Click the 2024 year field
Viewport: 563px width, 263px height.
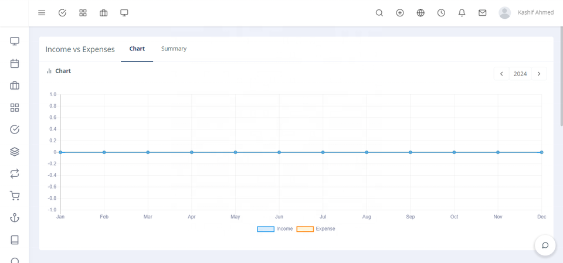pyautogui.click(x=520, y=74)
